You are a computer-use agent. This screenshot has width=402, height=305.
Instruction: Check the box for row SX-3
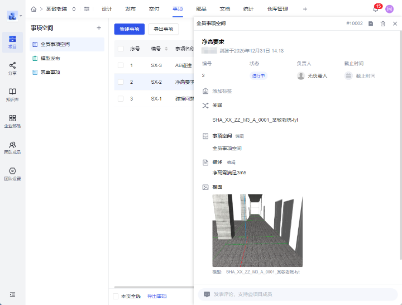pyautogui.click(x=120, y=65)
